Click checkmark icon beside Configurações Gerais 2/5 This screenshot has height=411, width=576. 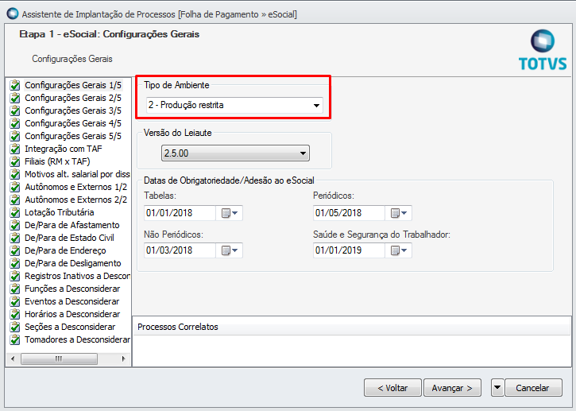pyautogui.click(x=15, y=98)
